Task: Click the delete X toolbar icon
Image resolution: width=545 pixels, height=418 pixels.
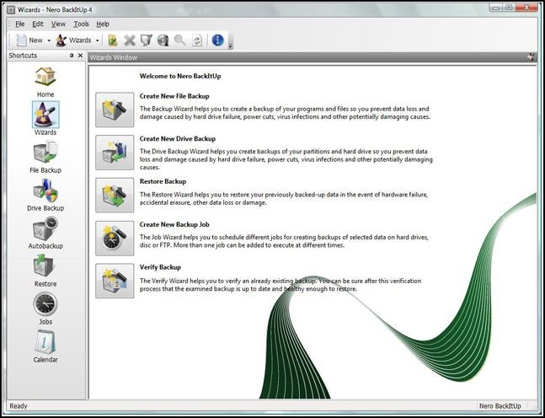Action: click(x=130, y=40)
